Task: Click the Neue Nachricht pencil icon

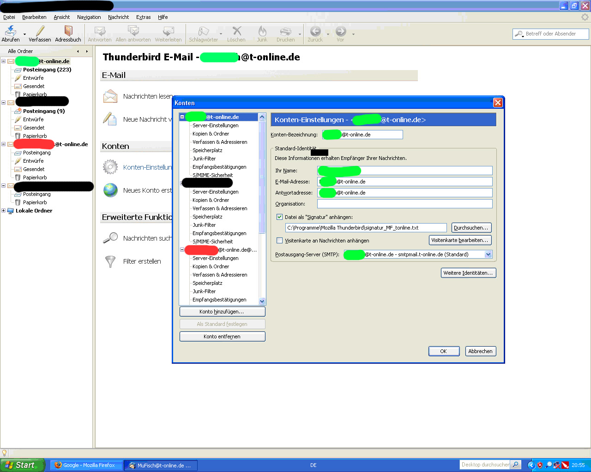Action: coord(110,119)
